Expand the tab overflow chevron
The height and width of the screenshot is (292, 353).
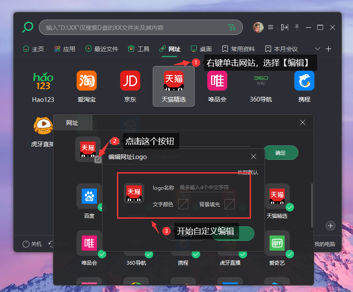pyautogui.click(x=318, y=49)
